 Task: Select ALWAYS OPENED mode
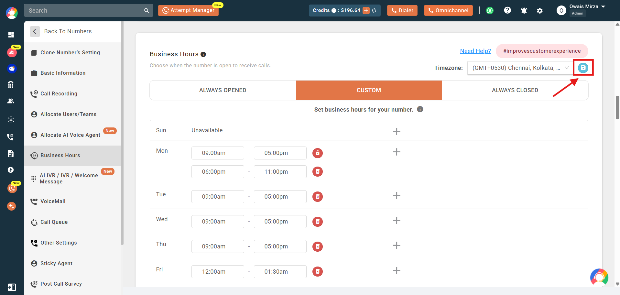click(223, 90)
